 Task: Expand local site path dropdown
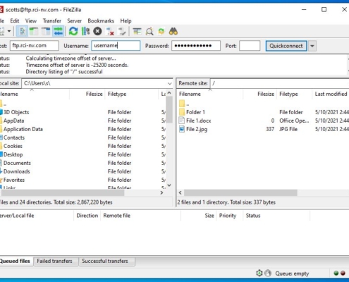(169, 83)
